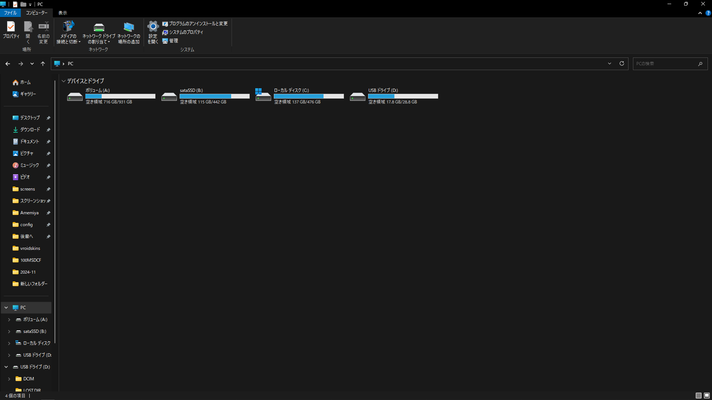Screen dimensions: 712x400
Task: Select the DCIM folder in tree
Action: click(25, 379)
